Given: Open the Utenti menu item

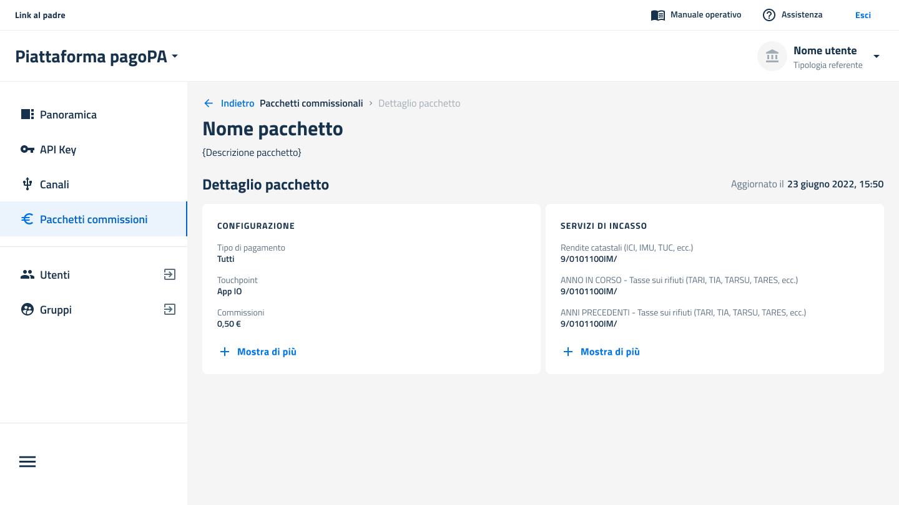Looking at the screenshot, I should tap(55, 275).
